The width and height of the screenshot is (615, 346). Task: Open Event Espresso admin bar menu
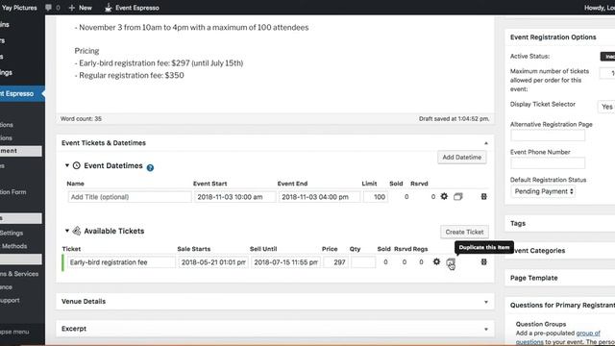point(132,8)
